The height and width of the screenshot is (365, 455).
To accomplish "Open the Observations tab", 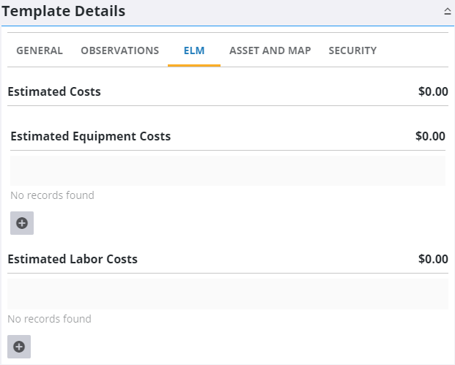I will (119, 50).
